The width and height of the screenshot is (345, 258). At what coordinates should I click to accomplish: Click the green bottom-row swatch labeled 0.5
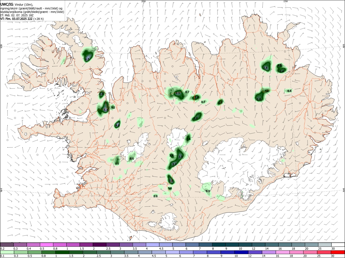pos(34,252)
